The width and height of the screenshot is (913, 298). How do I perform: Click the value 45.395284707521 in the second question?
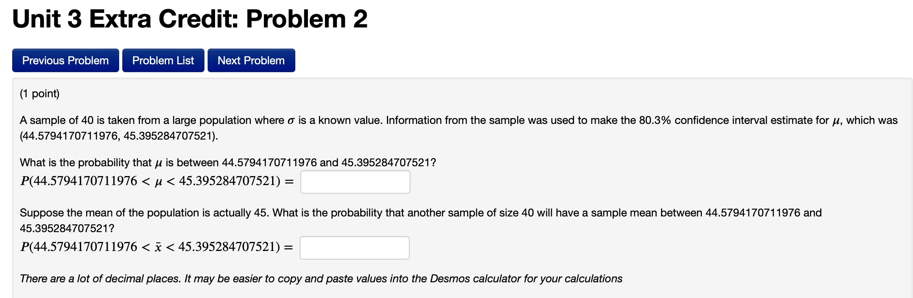coord(67,227)
